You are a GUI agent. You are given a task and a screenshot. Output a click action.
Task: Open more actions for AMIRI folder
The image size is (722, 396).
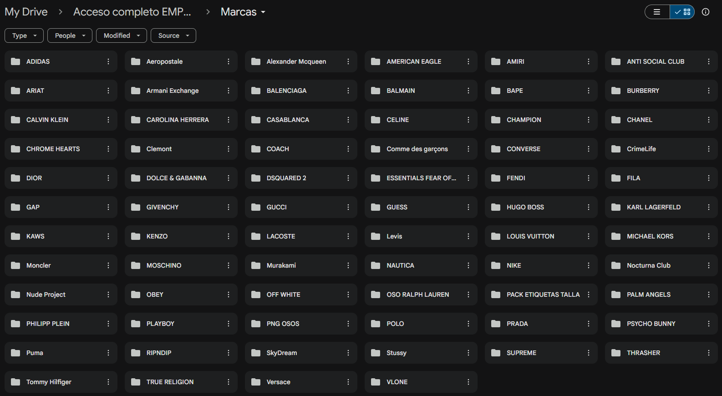[589, 61]
